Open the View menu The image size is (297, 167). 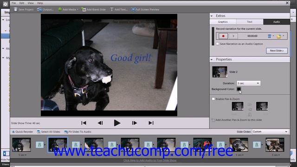(x=31, y=3)
